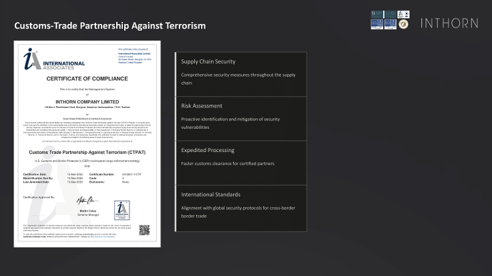Viewport: 492px width, 276px height.
Task: Select the Expedited Processing card heading
Action: [208, 150]
